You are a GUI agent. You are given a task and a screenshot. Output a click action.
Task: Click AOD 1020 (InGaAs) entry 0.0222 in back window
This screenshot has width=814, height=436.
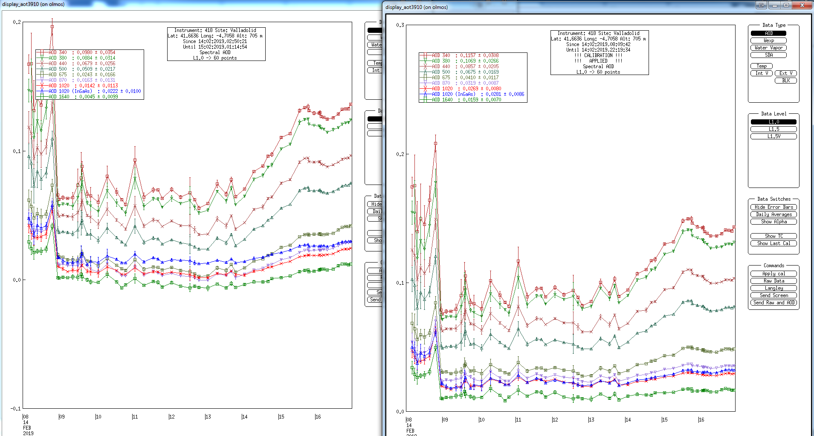tap(89, 91)
